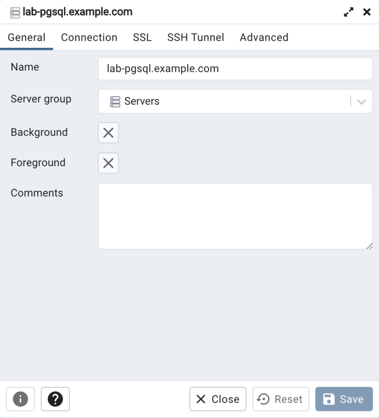Toggle fullscreen mode for the server dialog
The height and width of the screenshot is (418, 379).
point(348,12)
